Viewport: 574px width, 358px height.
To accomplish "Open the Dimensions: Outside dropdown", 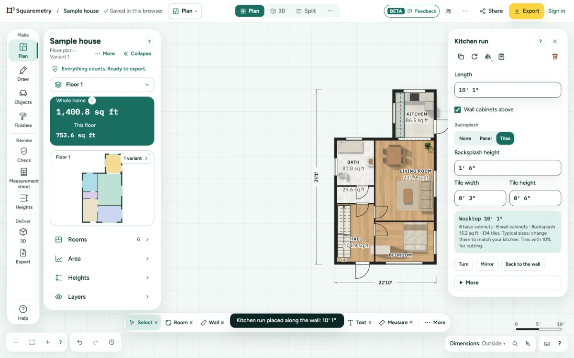I will (x=477, y=344).
